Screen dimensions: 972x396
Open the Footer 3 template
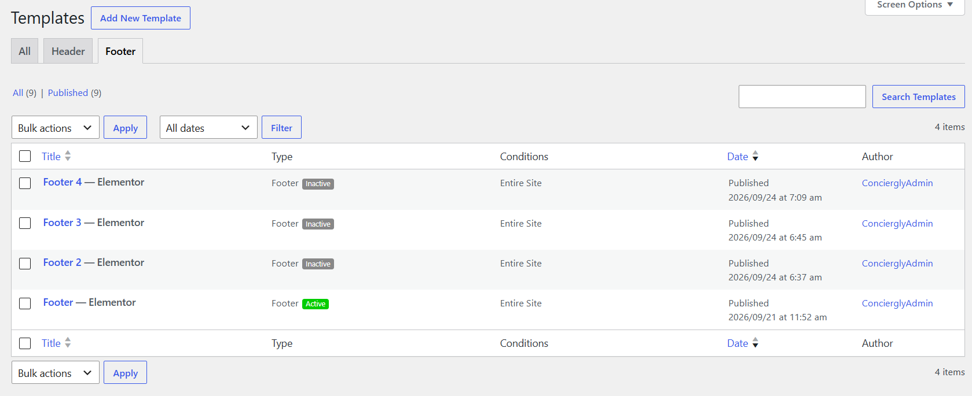coord(63,223)
